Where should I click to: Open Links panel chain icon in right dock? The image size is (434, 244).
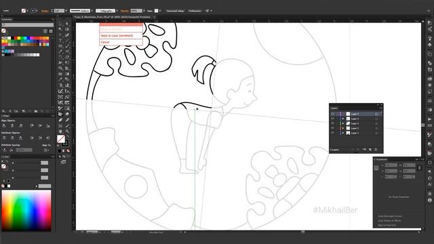tap(429, 125)
